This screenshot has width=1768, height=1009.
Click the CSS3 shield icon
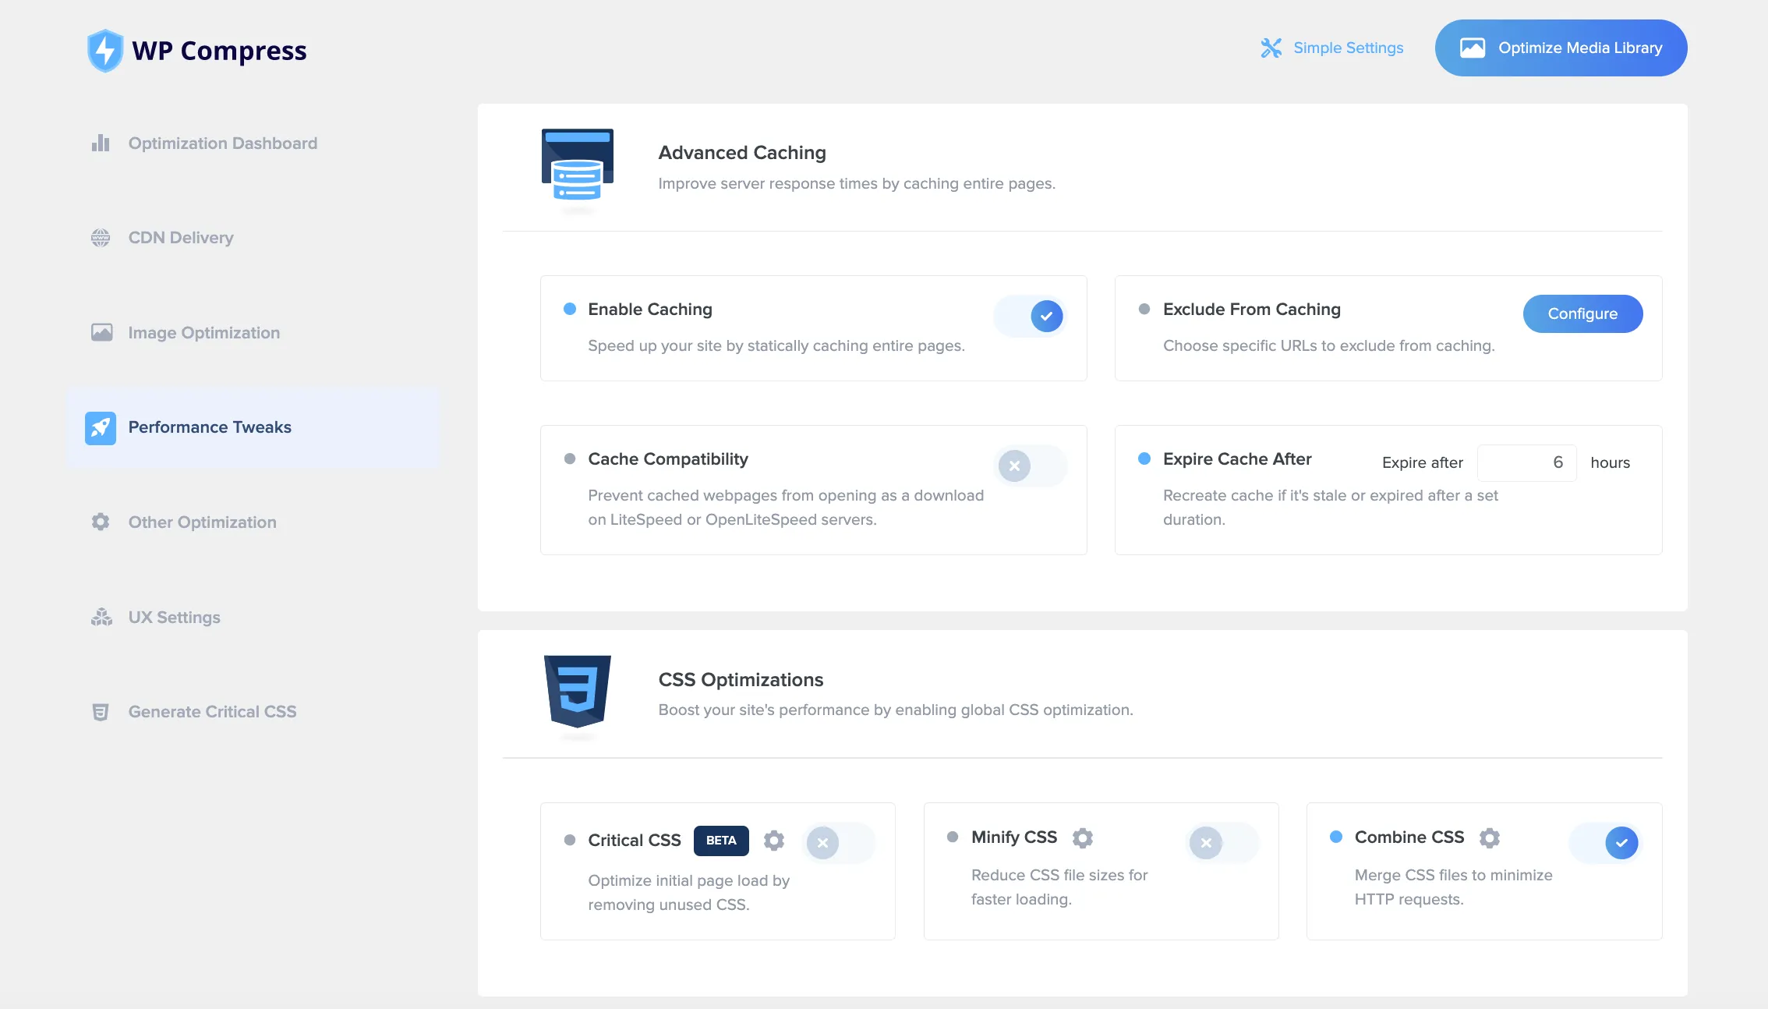pos(578,691)
